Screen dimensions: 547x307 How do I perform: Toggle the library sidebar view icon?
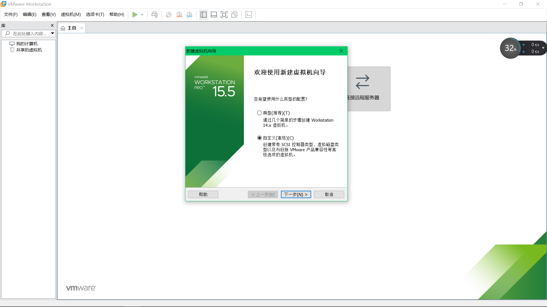[203, 14]
